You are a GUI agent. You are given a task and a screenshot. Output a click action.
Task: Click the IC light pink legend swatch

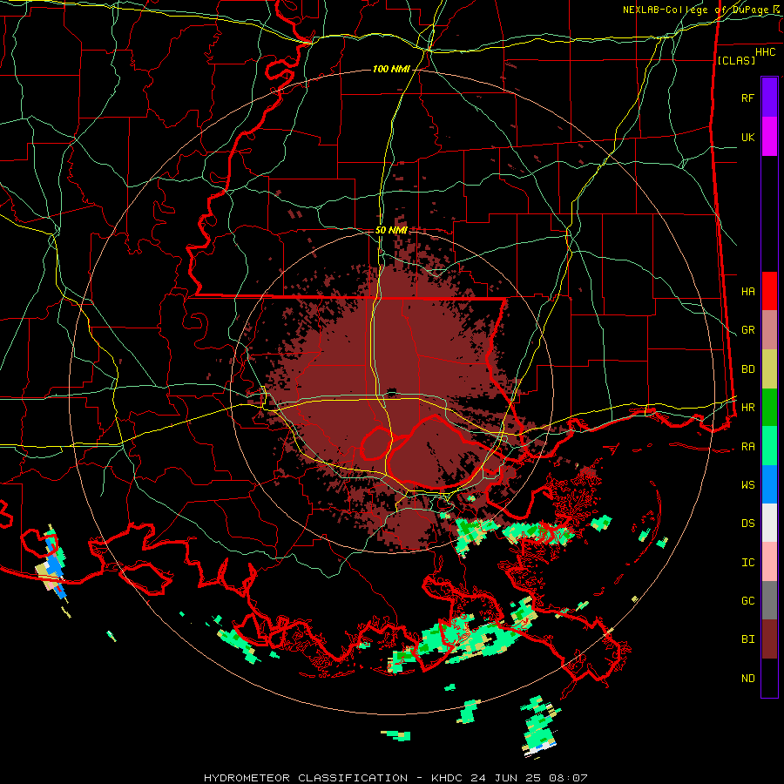click(x=769, y=562)
